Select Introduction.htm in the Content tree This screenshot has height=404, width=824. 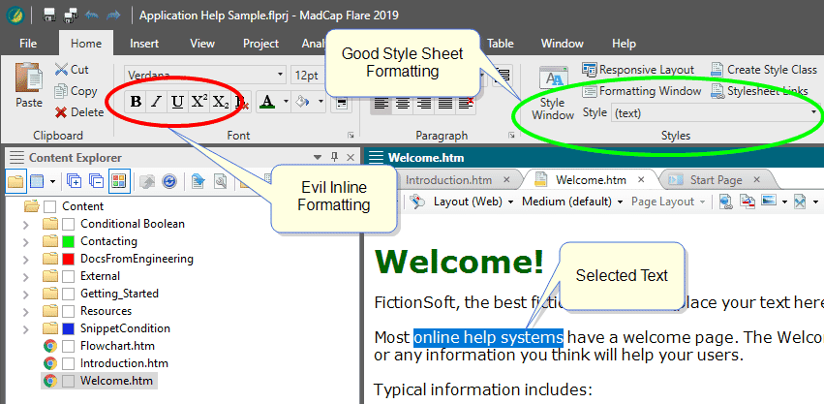coord(124,363)
